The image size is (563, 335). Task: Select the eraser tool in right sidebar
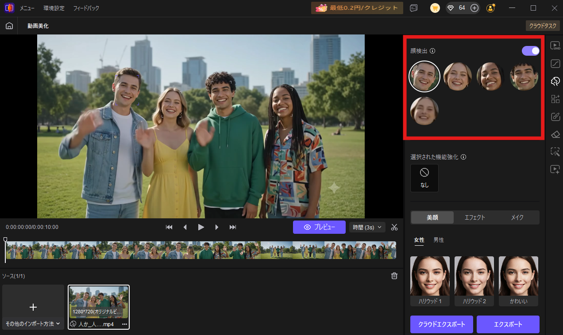[x=555, y=134]
